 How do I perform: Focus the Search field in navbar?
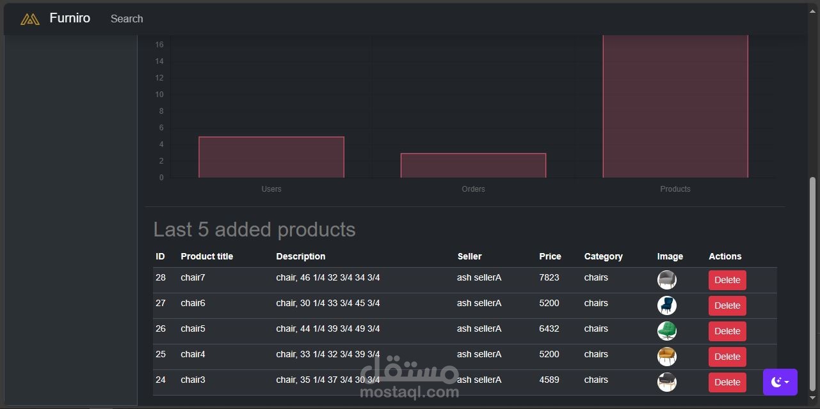pyautogui.click(x=127, y=19)
